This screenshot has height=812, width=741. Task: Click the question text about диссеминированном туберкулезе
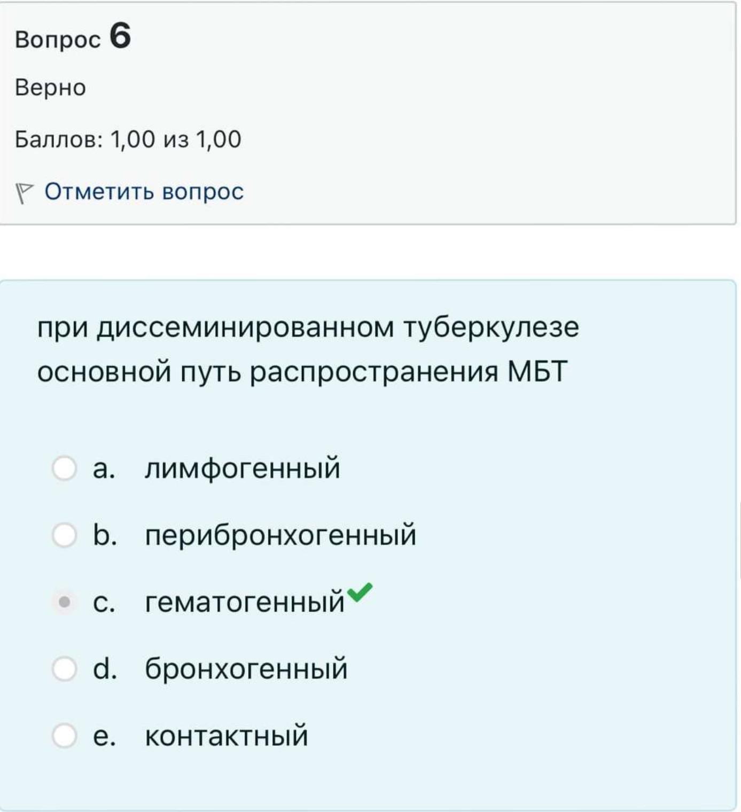pos(308,349)
